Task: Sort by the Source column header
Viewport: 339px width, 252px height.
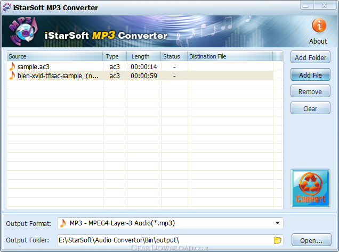Action: click(55, 56)
